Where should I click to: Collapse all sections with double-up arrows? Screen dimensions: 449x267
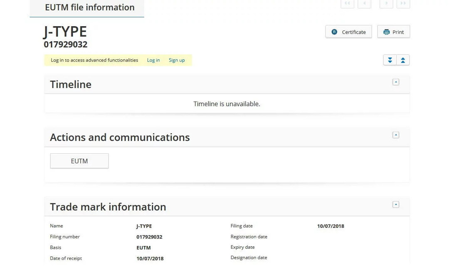(403, 60)
